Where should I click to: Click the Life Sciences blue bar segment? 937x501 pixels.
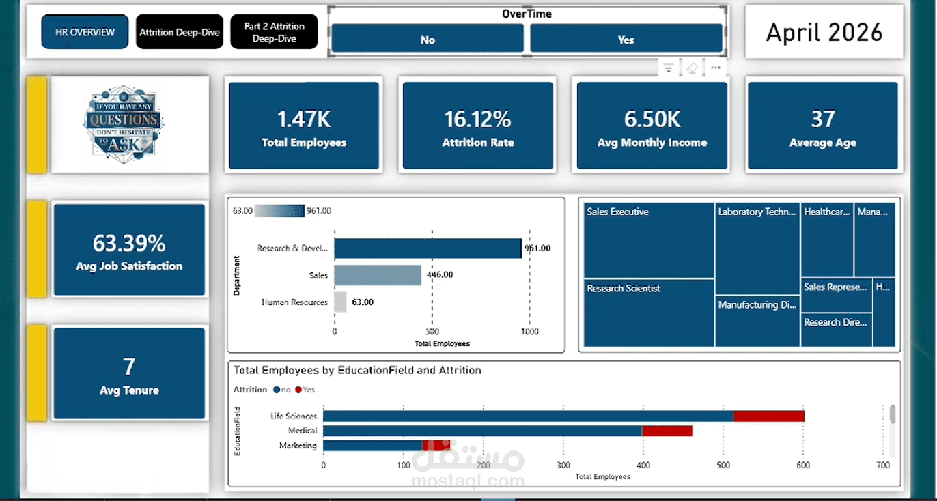(528, 416)
